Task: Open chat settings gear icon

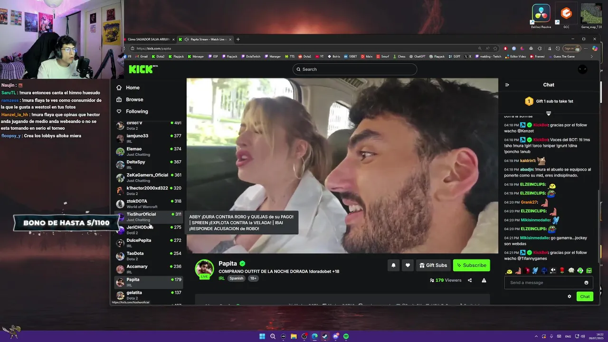Action: click(570, 296)
